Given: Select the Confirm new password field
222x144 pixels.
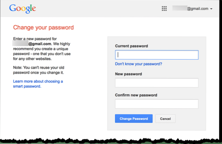Looking at the screenshot, I should [x=156, y=104].
